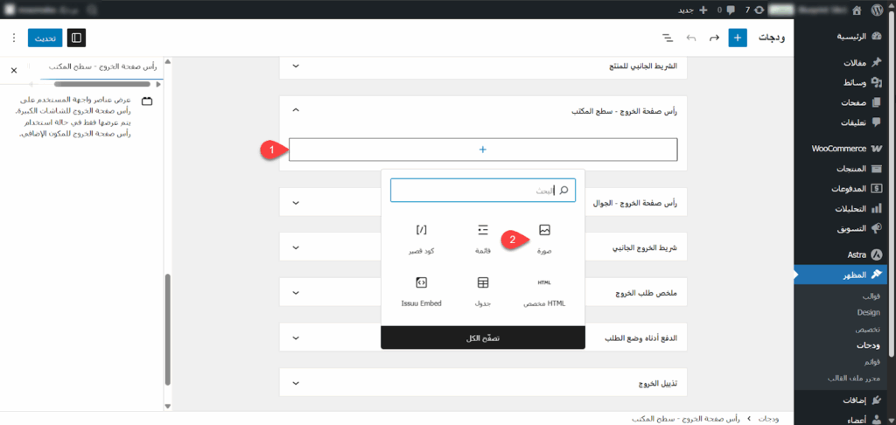Expand the رأس صفحة الخروج - الجوال section
This screenshot has width=896, height=425.
[295, 204]
